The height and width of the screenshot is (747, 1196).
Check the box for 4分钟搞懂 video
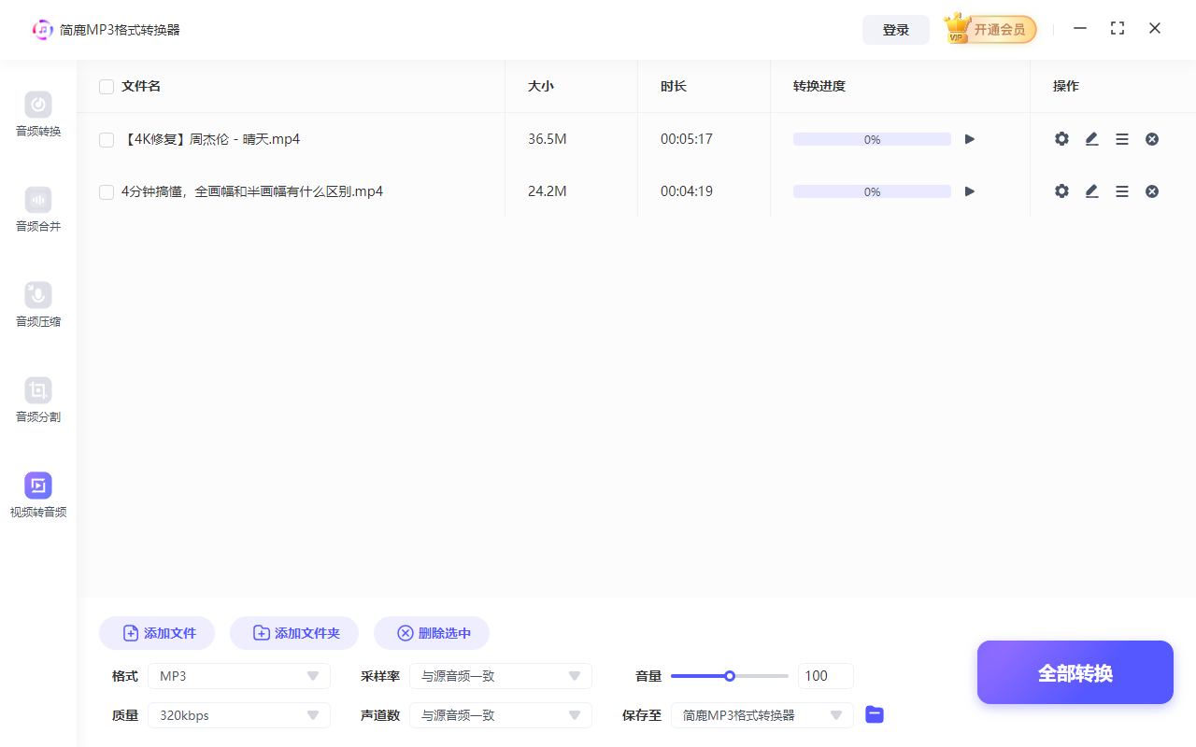coord(106,191)
